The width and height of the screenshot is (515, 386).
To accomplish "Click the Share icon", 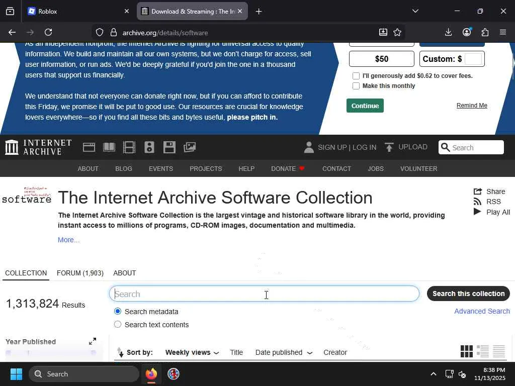I will [x=478, y=191].
